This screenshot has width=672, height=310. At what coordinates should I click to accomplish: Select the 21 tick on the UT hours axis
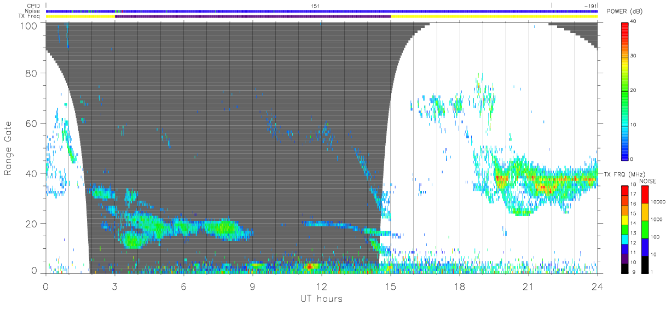(x=529, y=286)
